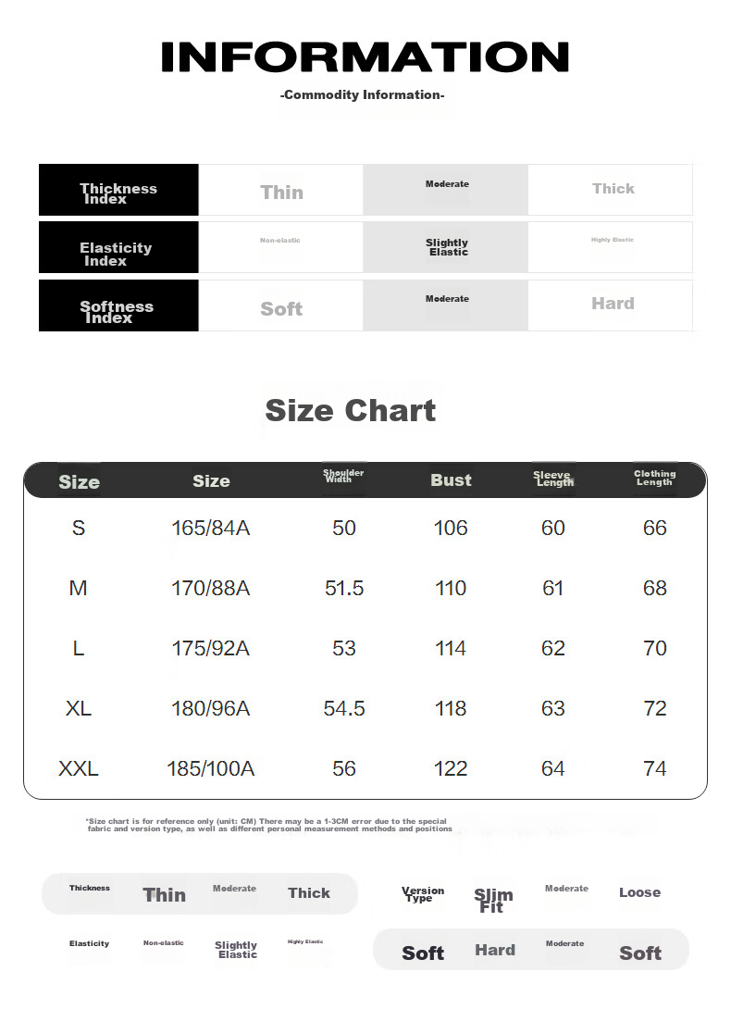
Task: Select Moderate in the Thickness Index row
Action: click(x=446, y=190)
